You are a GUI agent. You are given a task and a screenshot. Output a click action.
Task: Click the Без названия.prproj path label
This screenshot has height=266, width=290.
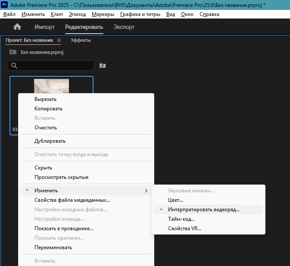(42, 52)
